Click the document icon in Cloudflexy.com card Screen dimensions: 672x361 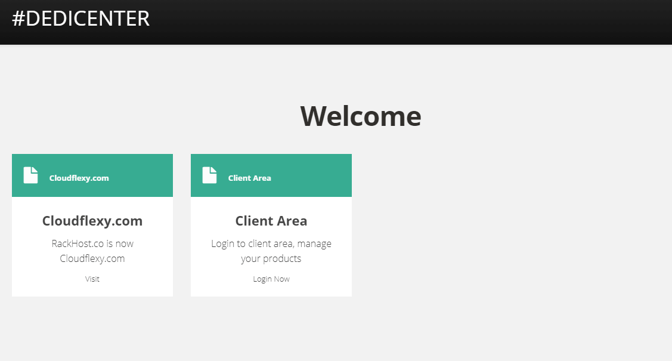click(x=30, y=175)
